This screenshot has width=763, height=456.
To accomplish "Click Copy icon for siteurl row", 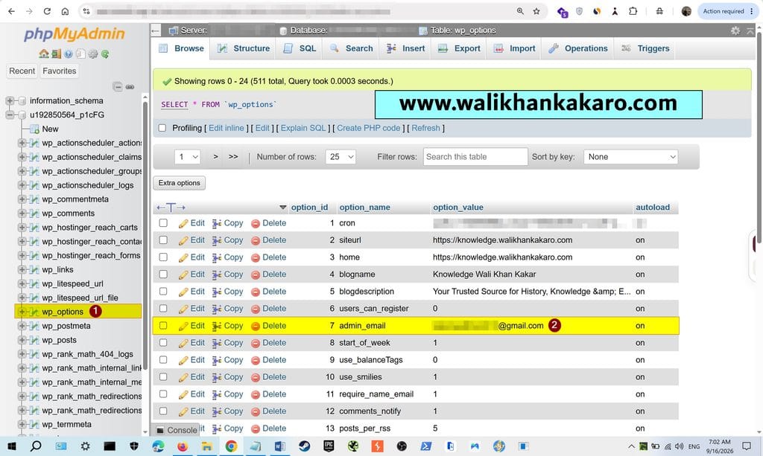I will click(217, 240).
